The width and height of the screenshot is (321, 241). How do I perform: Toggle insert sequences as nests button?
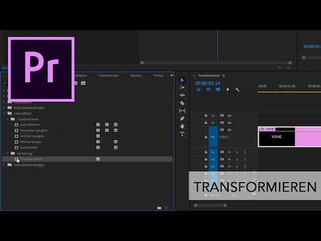tap(199, 90)
